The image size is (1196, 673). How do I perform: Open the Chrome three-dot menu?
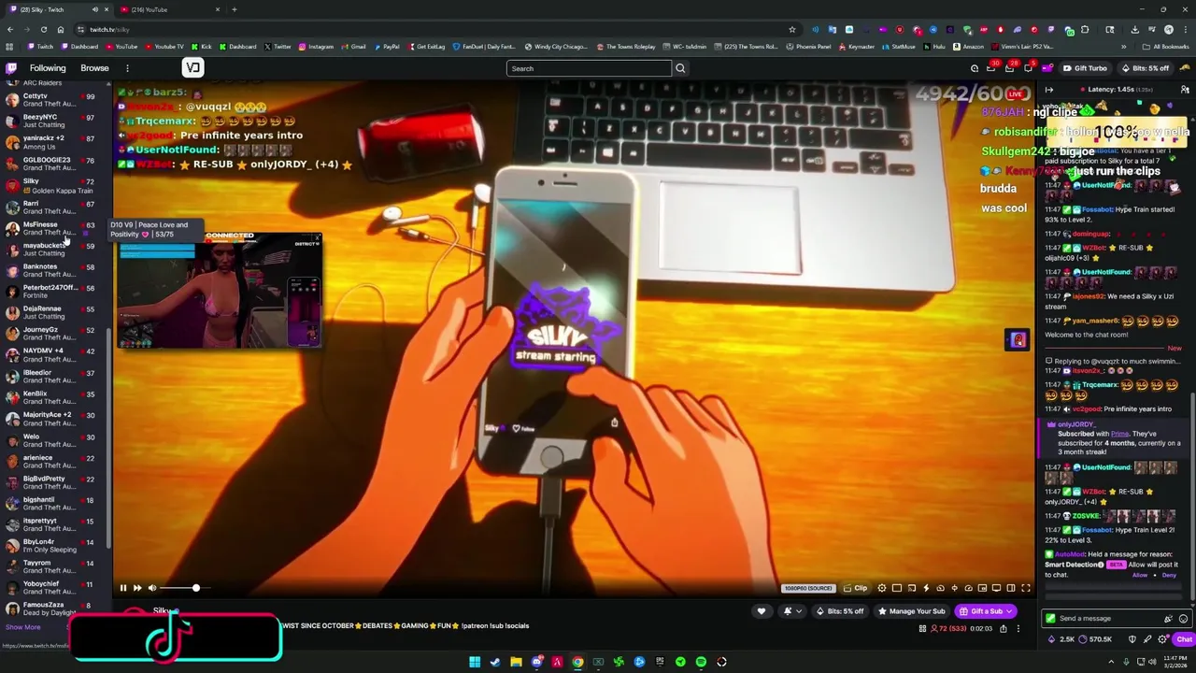[x=1185, y=30]
